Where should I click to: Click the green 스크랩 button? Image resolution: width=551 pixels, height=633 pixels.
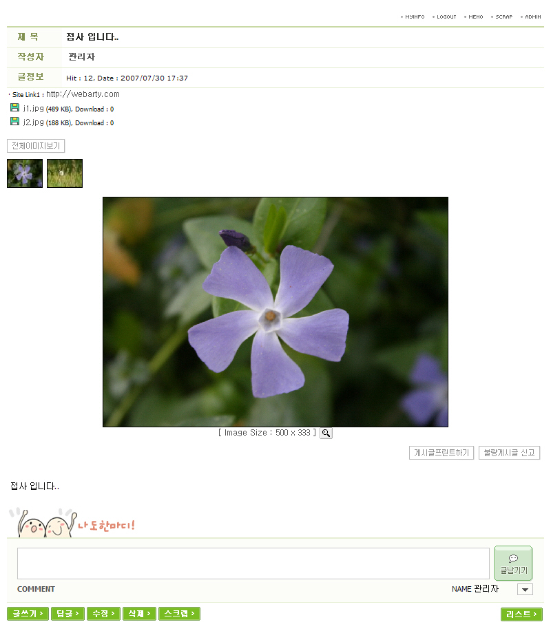point(180,614)
